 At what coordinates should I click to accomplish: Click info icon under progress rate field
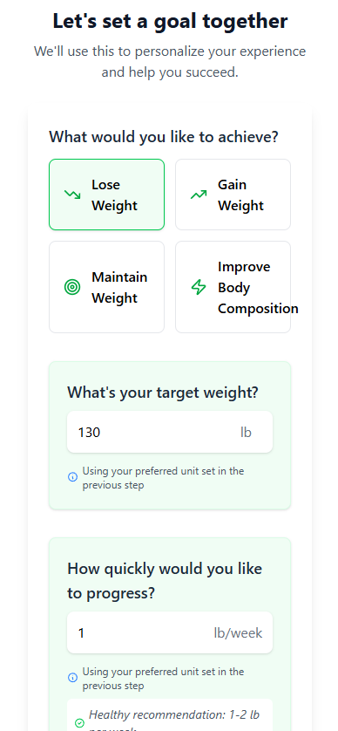pyautogui.click(x=72, y=678)
